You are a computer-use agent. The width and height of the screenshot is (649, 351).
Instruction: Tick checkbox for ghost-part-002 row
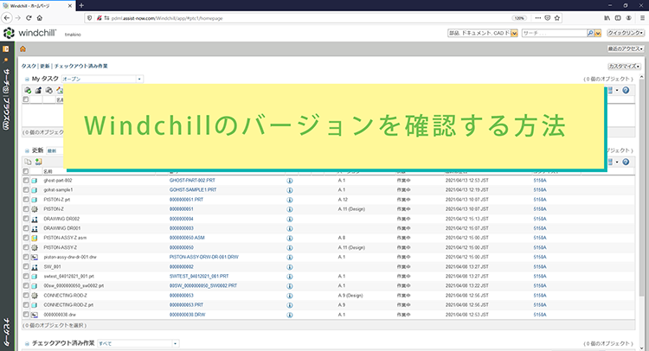[26, 180]
